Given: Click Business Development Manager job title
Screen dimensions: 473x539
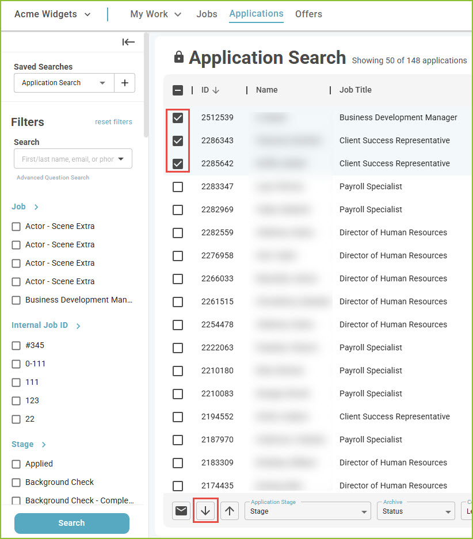Looking at the screenshot, I should tap(398, 117).
